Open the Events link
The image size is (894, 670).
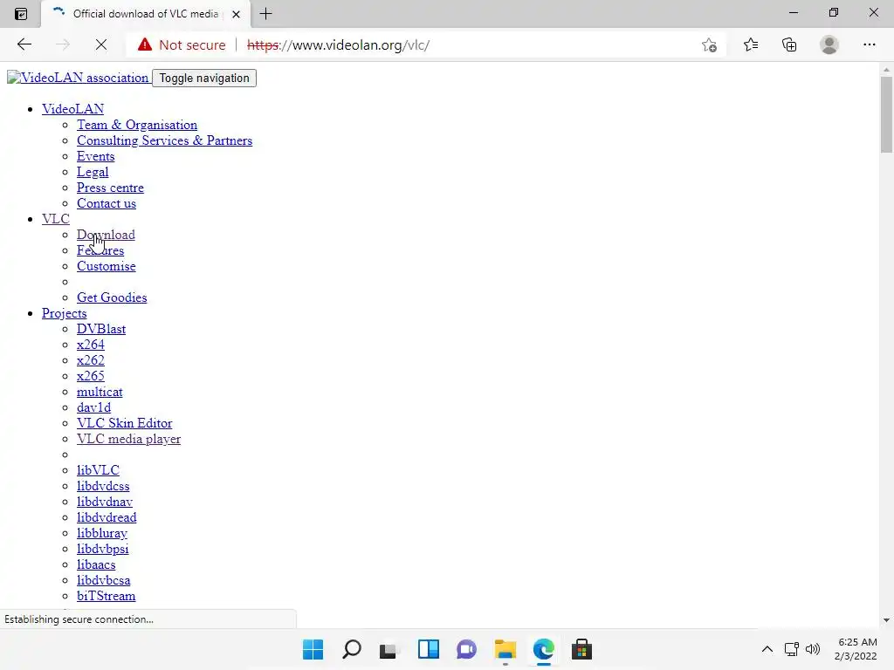pyautogui.click(x=96, y=156)
